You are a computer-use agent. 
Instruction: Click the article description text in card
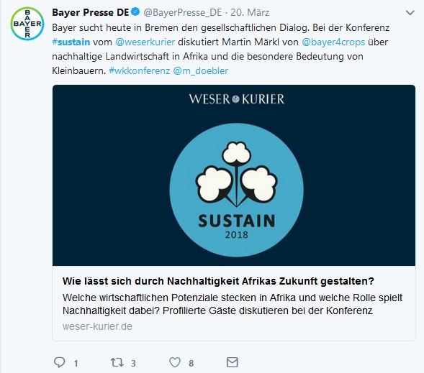coord(233,304)
